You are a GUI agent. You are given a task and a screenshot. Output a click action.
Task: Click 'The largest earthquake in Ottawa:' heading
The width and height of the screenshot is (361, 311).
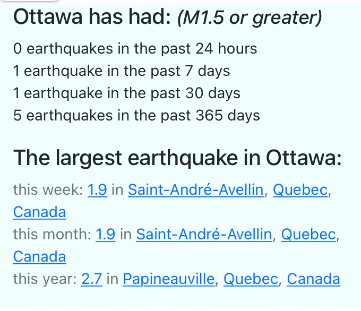coord(177,158)
